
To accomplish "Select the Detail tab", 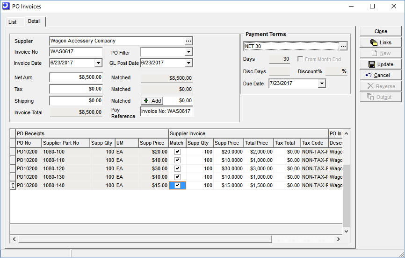I will (34, 21).
